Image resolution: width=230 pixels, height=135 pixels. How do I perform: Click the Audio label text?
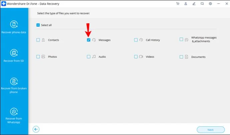(102, 57)
